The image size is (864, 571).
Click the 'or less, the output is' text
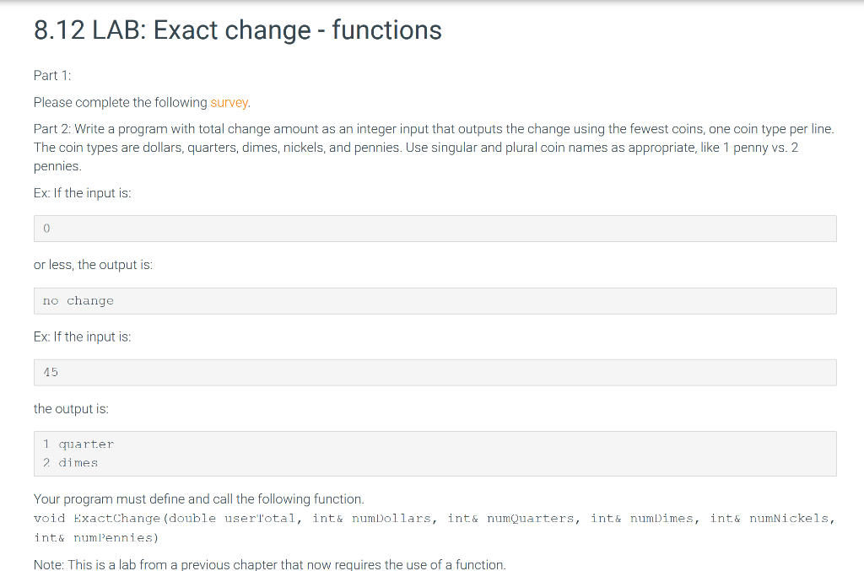[93, 265]
